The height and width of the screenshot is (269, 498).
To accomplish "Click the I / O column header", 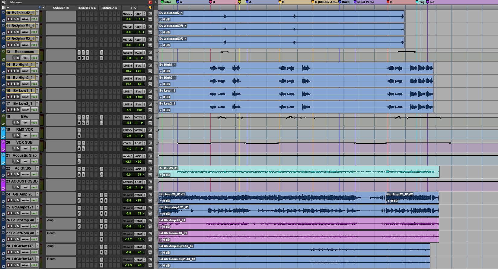I will [134, 8].
